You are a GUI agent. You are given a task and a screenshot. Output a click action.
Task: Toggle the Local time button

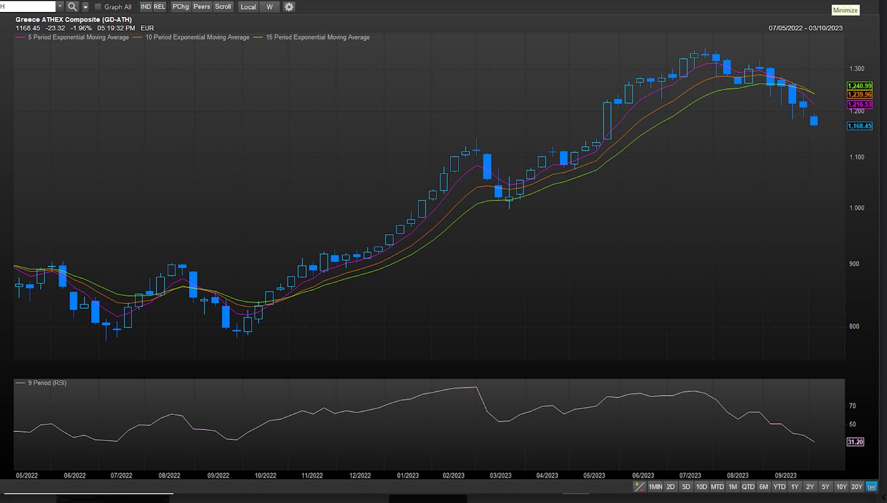point(248,7)
